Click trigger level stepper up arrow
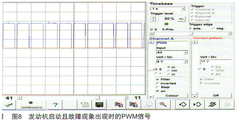The width and height of the screenshot is (237, 121). 153,18
